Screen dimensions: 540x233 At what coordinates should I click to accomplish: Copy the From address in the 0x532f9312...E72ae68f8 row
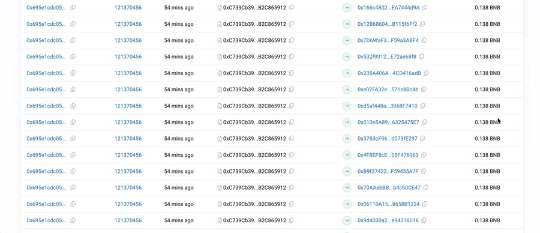tap(292, 56)
